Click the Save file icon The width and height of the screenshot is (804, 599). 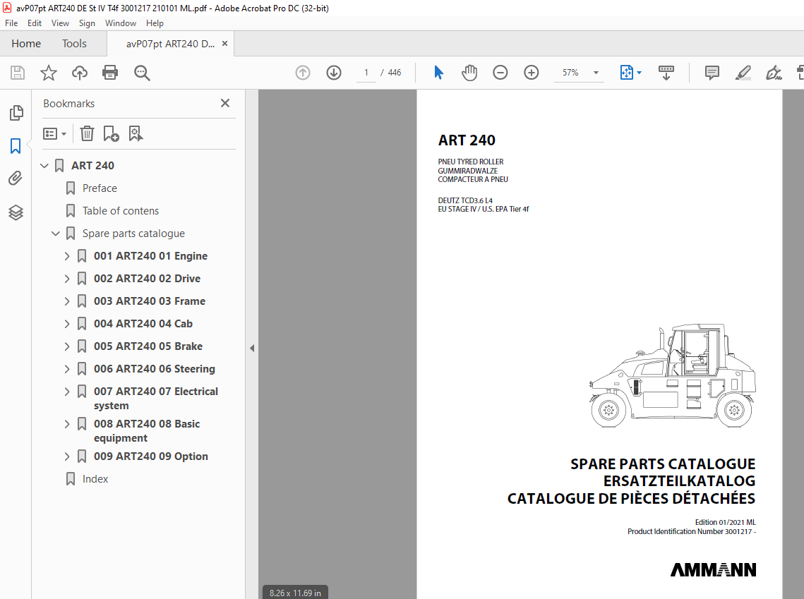coord(18,73)
